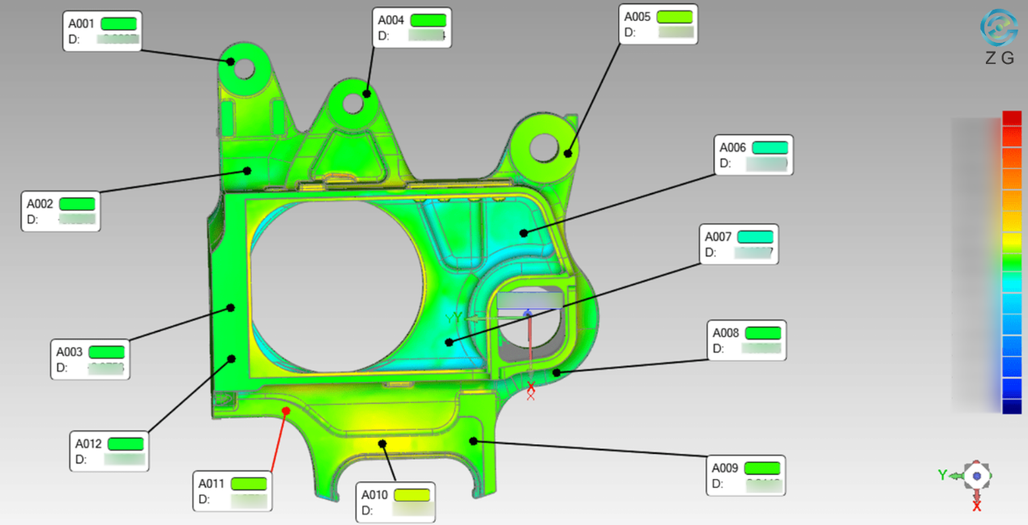This screenshot has width=1028, height=525.
Task: Click the A010 yellow-green color swatch
Action: tap(412, 495)
